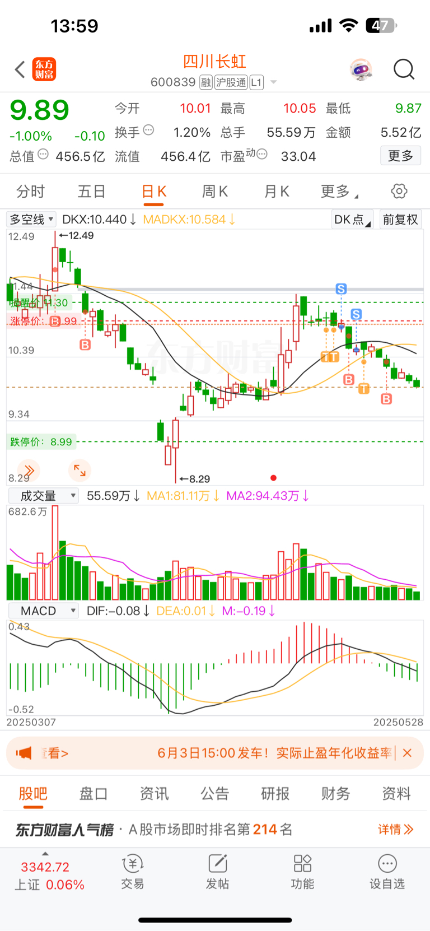
Task: Go back with the left arrow
Action: click(x=20, y=69)
